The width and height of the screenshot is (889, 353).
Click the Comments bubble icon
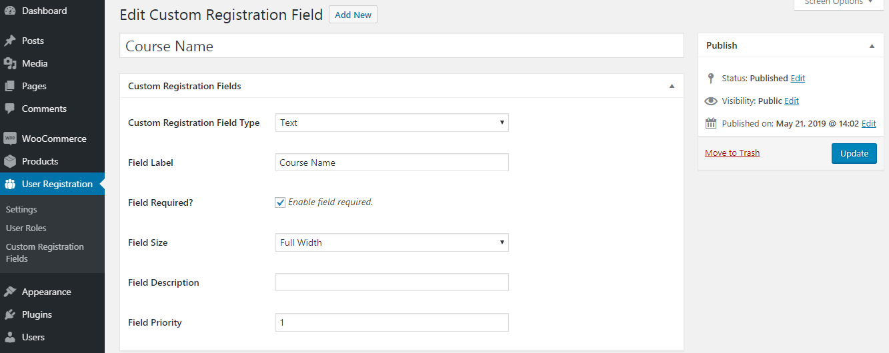coord(10,109)
